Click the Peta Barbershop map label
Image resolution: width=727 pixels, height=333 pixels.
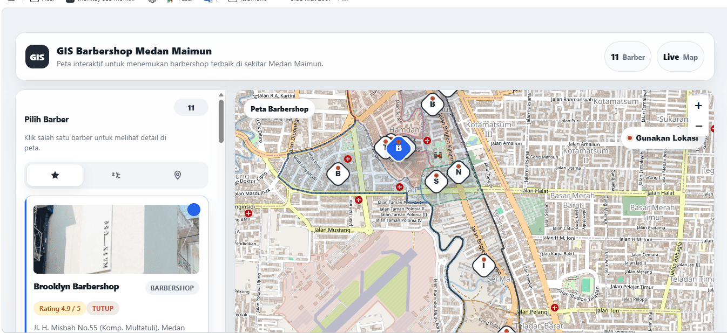point(279,109)
